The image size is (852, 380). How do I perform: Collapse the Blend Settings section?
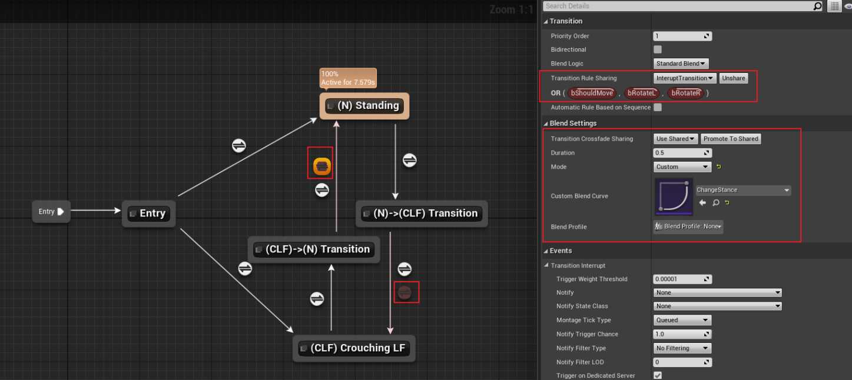point(545,124)
